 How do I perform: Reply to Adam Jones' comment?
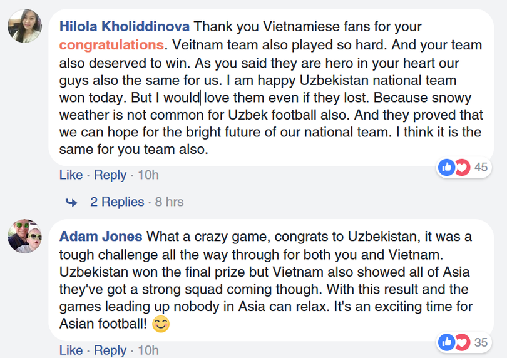pyautogui.click(x=110, y=350)
